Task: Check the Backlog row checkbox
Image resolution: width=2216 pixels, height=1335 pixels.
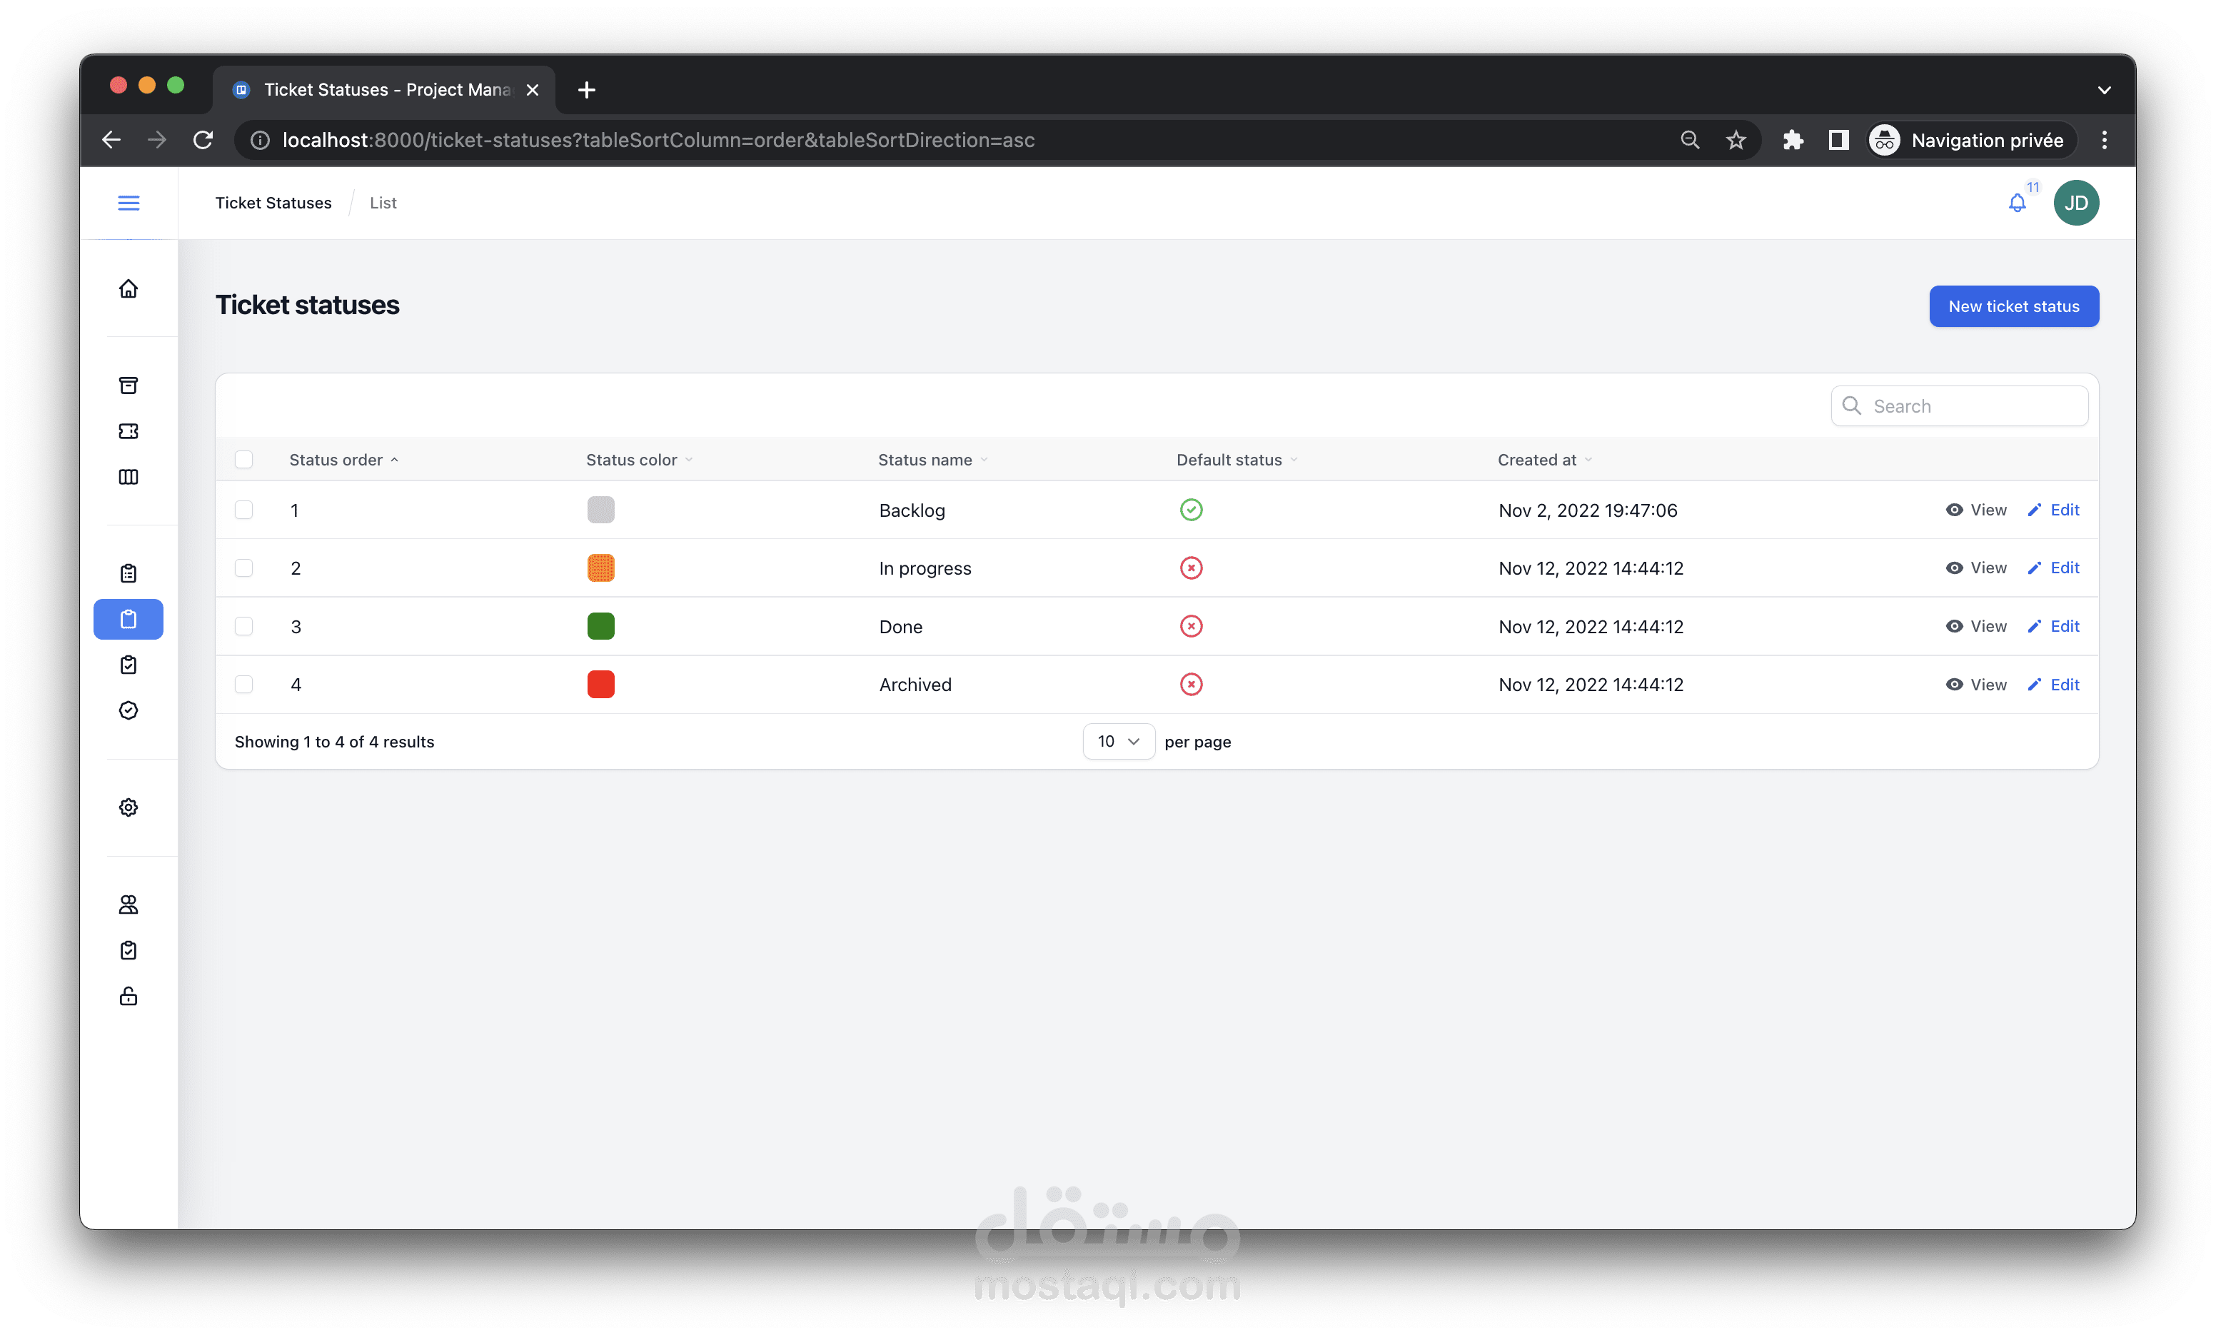Action: pyautogui.click(x=243, y=509)
